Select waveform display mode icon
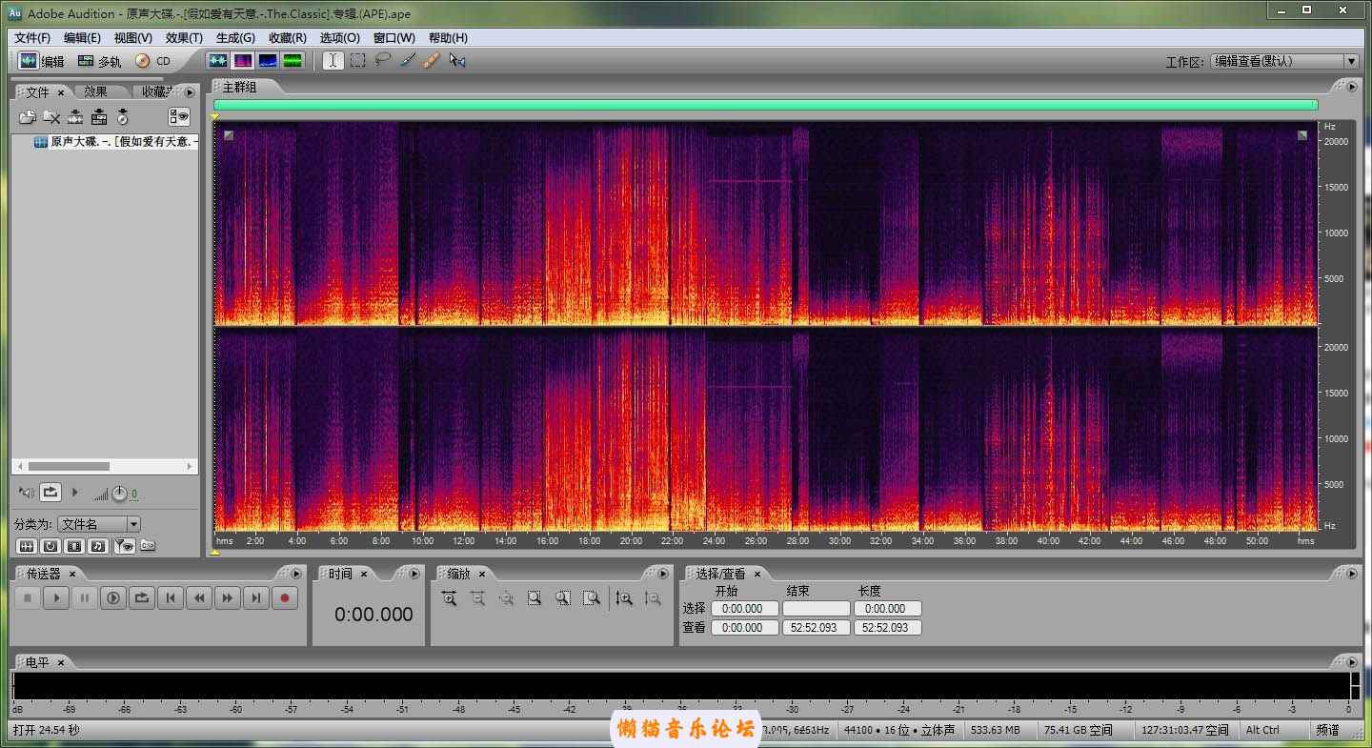The width and height of the screenshot is (1372, 748). point(219,60)
